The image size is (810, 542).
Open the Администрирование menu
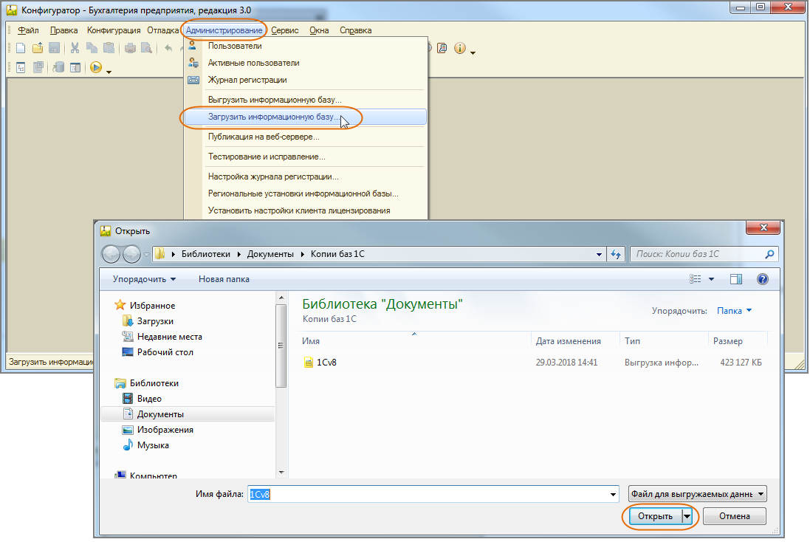coord(224,30)
